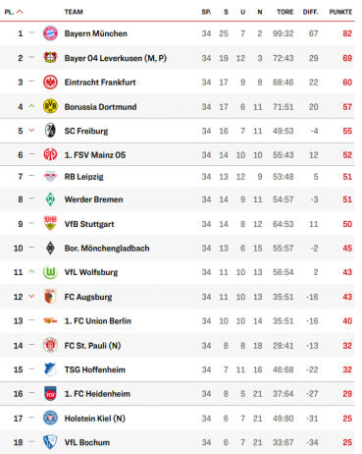Click the Eintracht Frankfurt eagle logo
This screenshot has width=362, height=454.
click(x=50, y=83)
